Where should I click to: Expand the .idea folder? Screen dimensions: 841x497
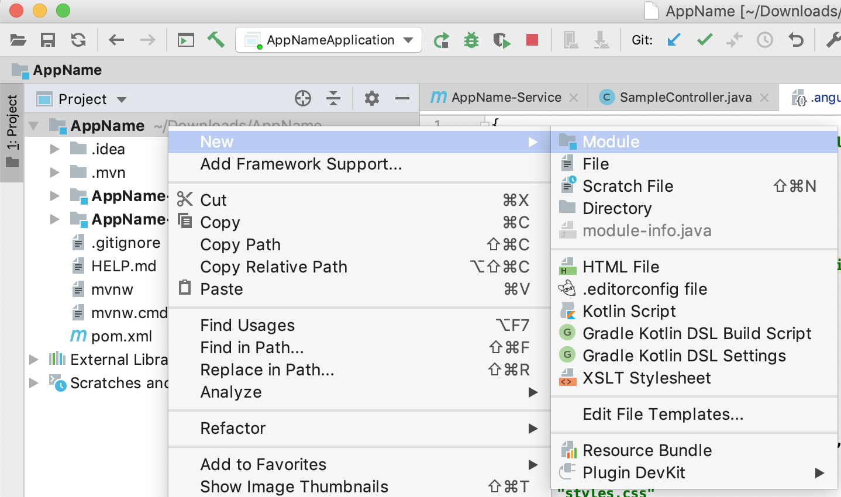point(55,149)
